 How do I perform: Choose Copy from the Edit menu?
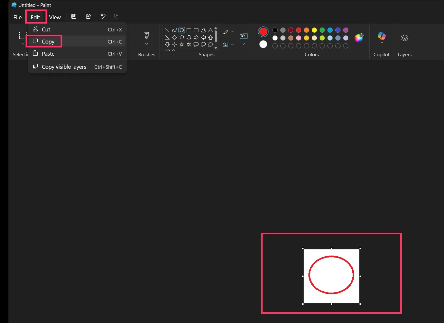tap(77, 42)
